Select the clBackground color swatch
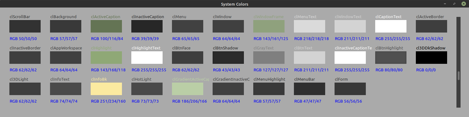 tap(66, 26)
